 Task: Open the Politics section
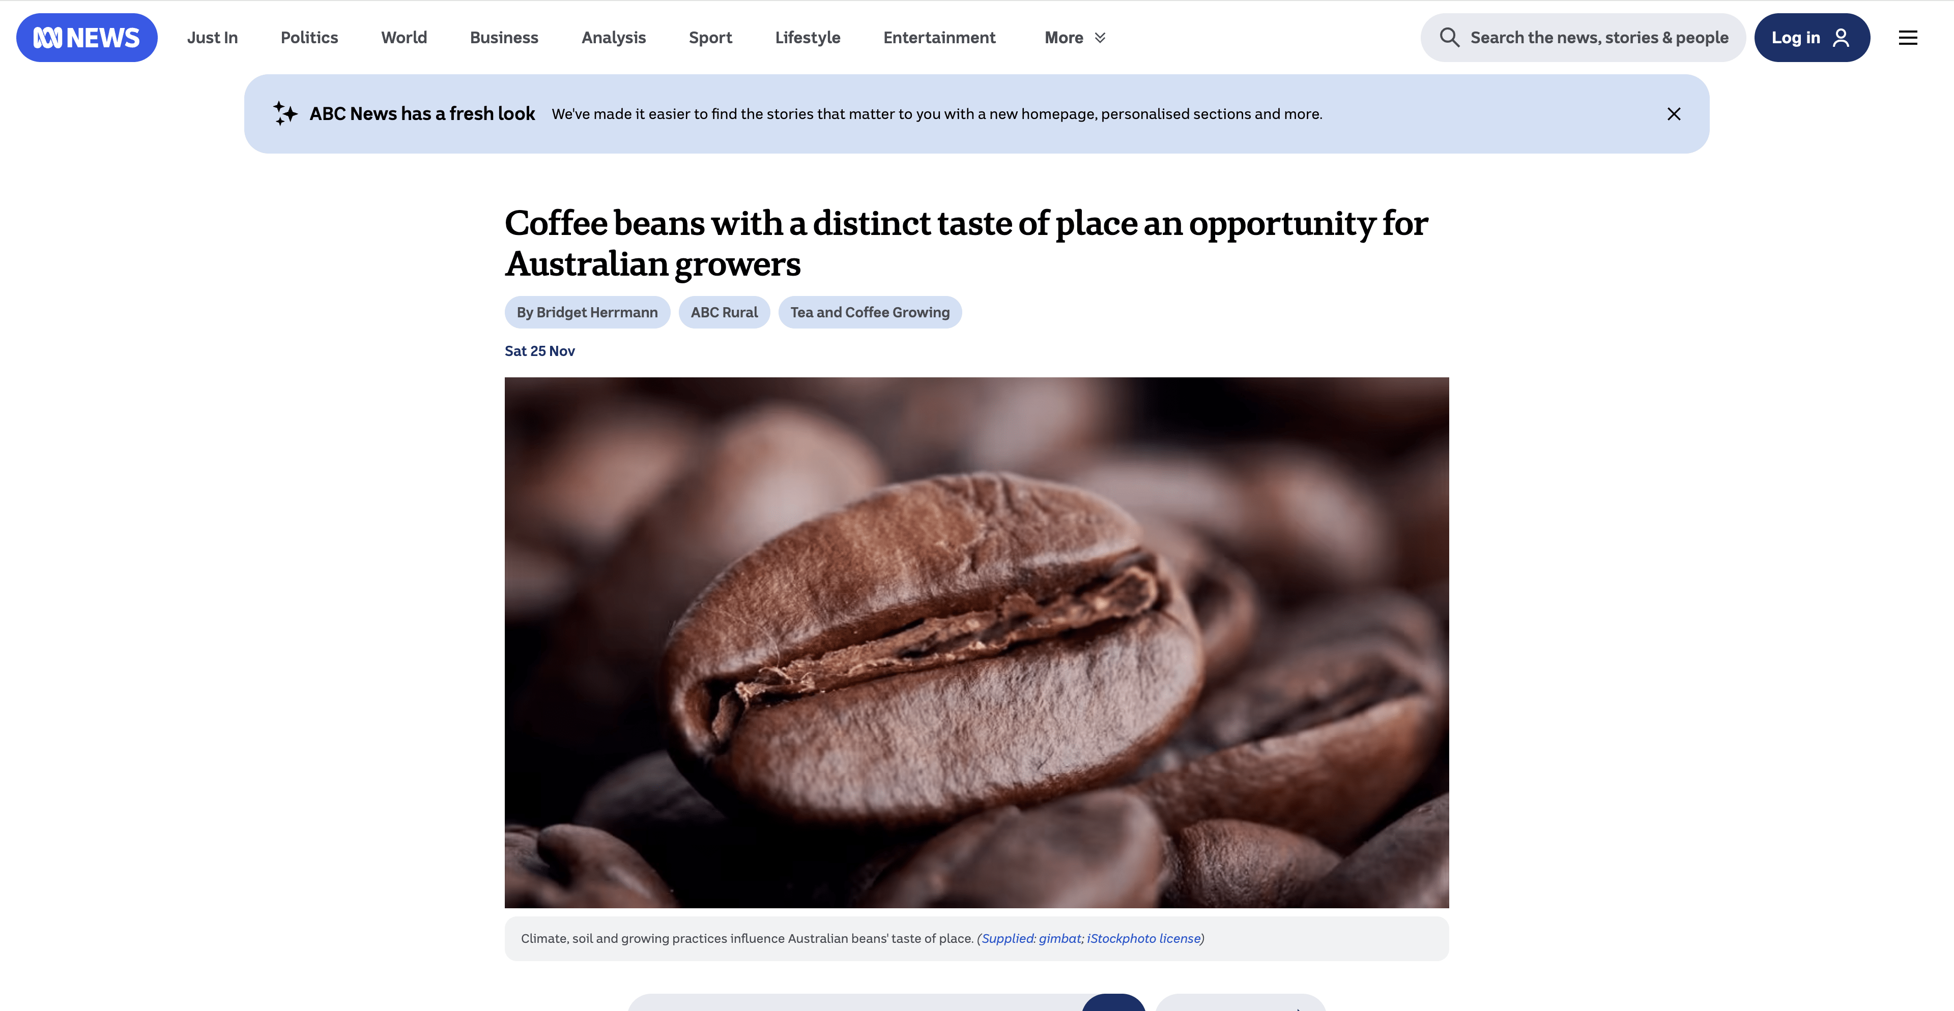pos(309,37)
